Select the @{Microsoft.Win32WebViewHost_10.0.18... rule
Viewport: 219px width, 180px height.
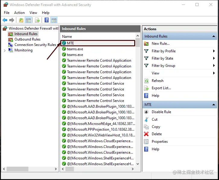[98, 135]
